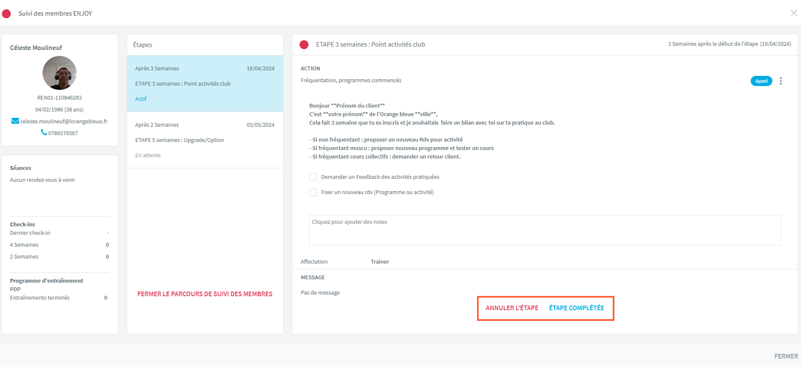This screenshot has height=367, width=801.
Task: Select the Après 3 Semaines step
Action: (205, 83)
